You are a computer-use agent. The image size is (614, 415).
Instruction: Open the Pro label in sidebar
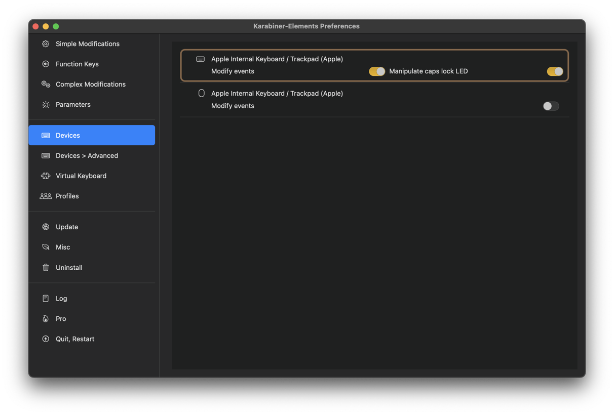point(61,319)
